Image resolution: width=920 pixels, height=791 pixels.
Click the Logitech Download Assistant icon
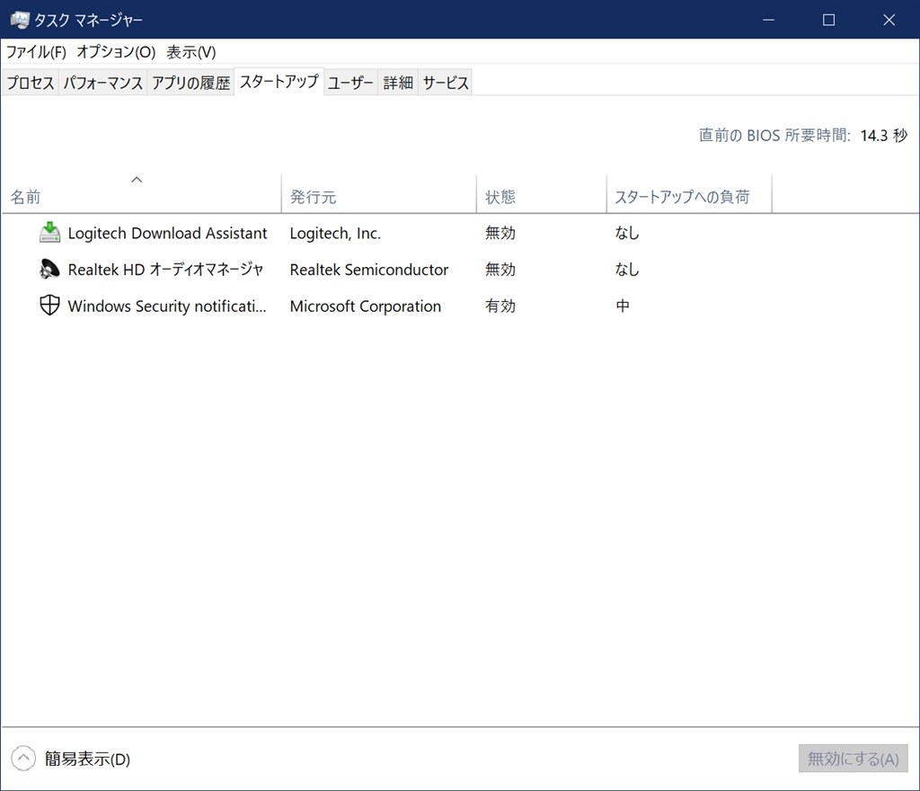tap(49, 233)
